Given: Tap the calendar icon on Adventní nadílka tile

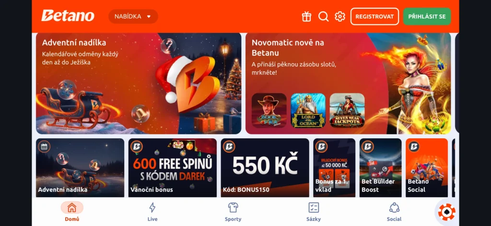Looking at the screenshot, I should click(x=44, y=146).
